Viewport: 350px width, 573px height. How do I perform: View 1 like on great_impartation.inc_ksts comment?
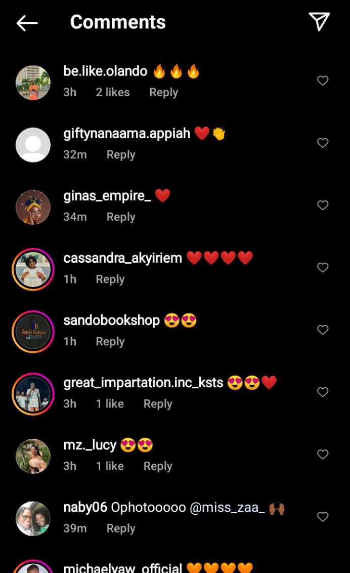pos(110,404)
